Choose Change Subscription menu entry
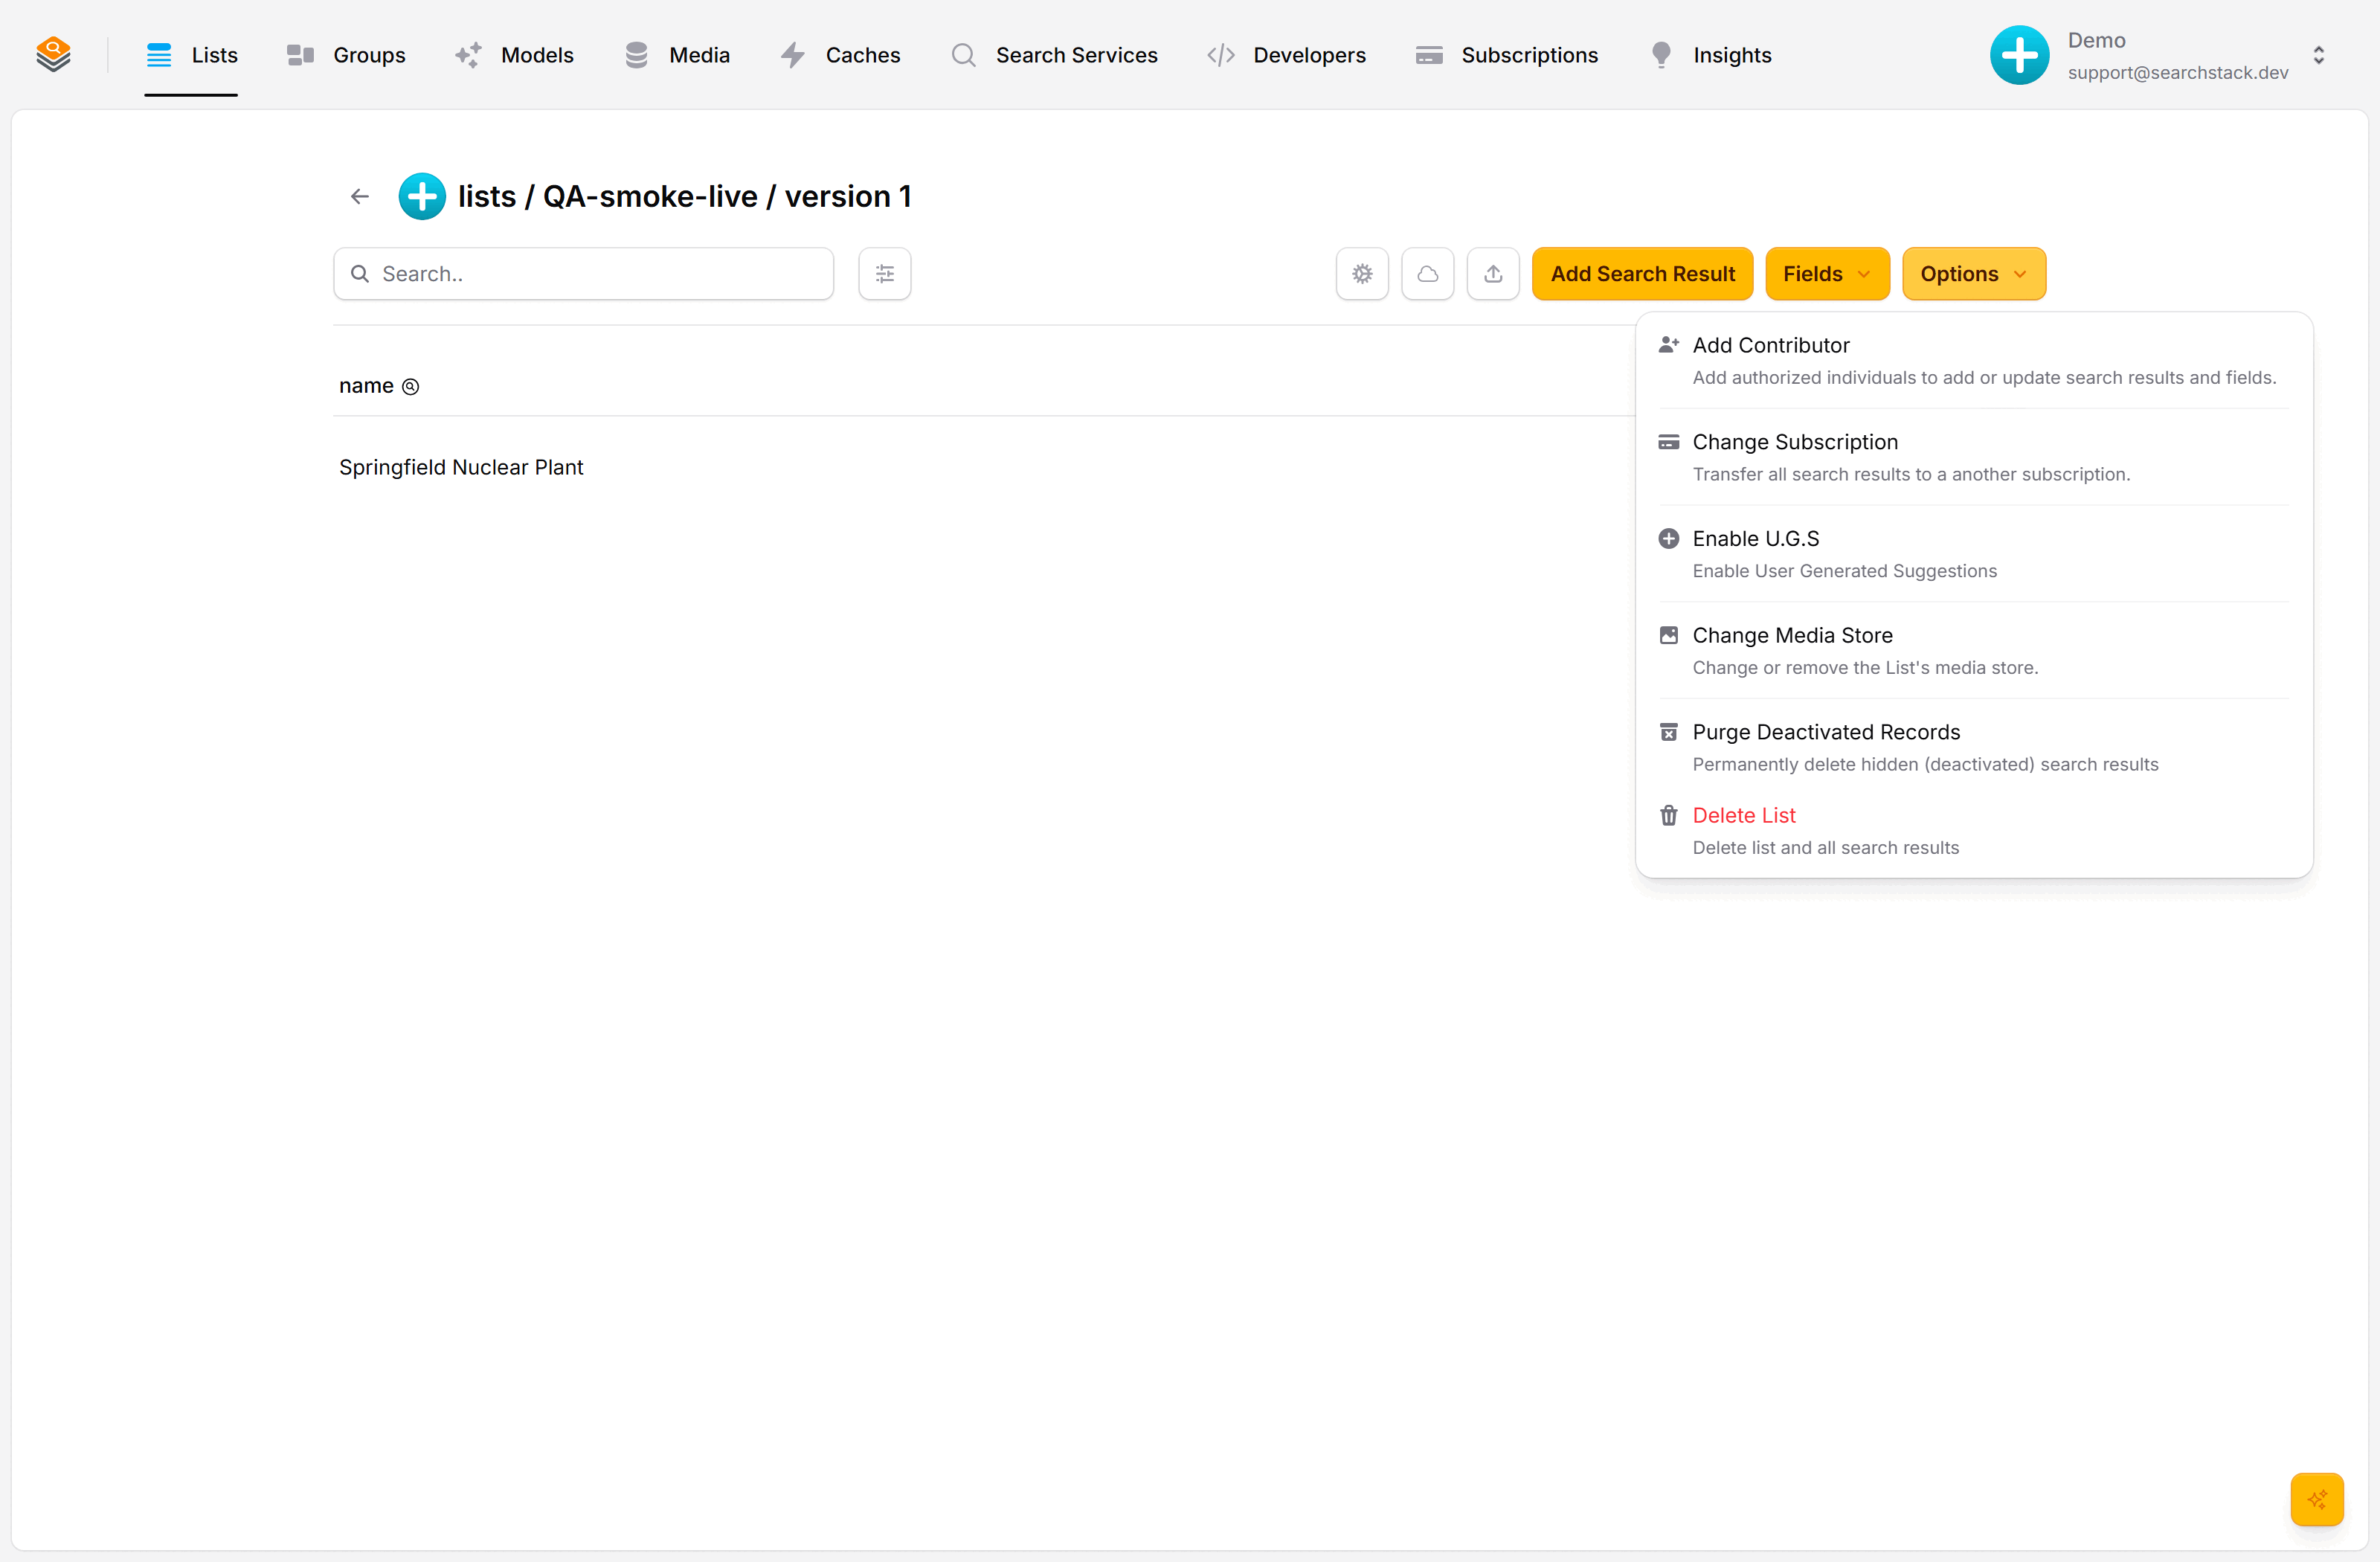This screenshot has width=2380, height=1562. [x=1974, y=457]
